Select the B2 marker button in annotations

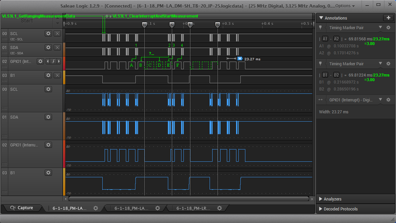click(336, 75)
